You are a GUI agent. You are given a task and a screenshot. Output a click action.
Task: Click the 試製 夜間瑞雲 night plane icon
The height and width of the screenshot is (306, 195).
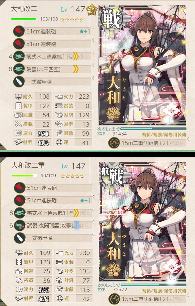(20, 225)
